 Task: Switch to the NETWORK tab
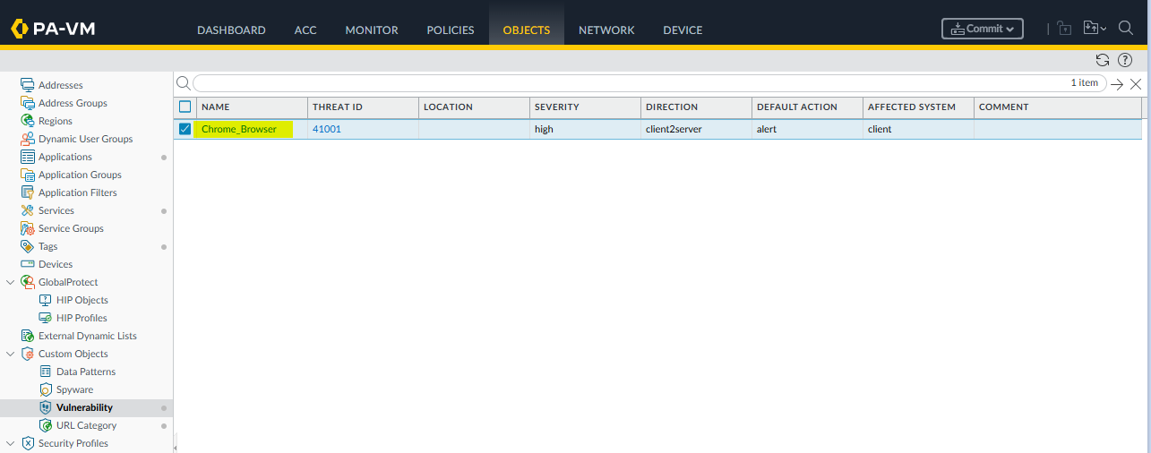click(606, 30)
